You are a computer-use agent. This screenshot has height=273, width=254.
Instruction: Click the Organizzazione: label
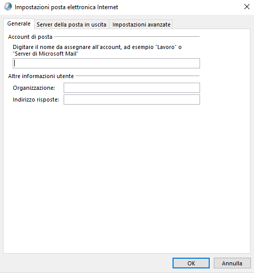(x=34, y=88)
